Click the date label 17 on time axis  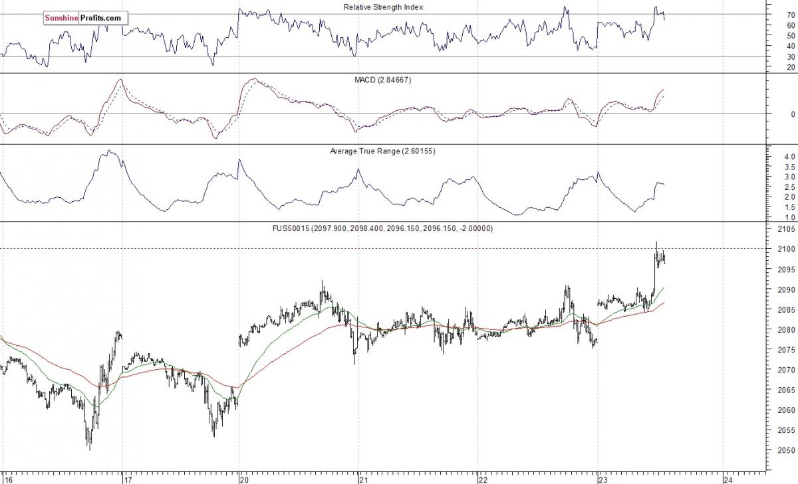coord(128,479)
